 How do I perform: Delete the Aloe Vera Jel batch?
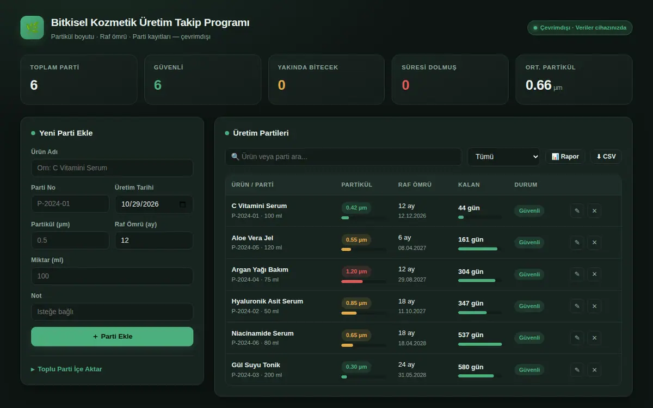tap(594, 243)
